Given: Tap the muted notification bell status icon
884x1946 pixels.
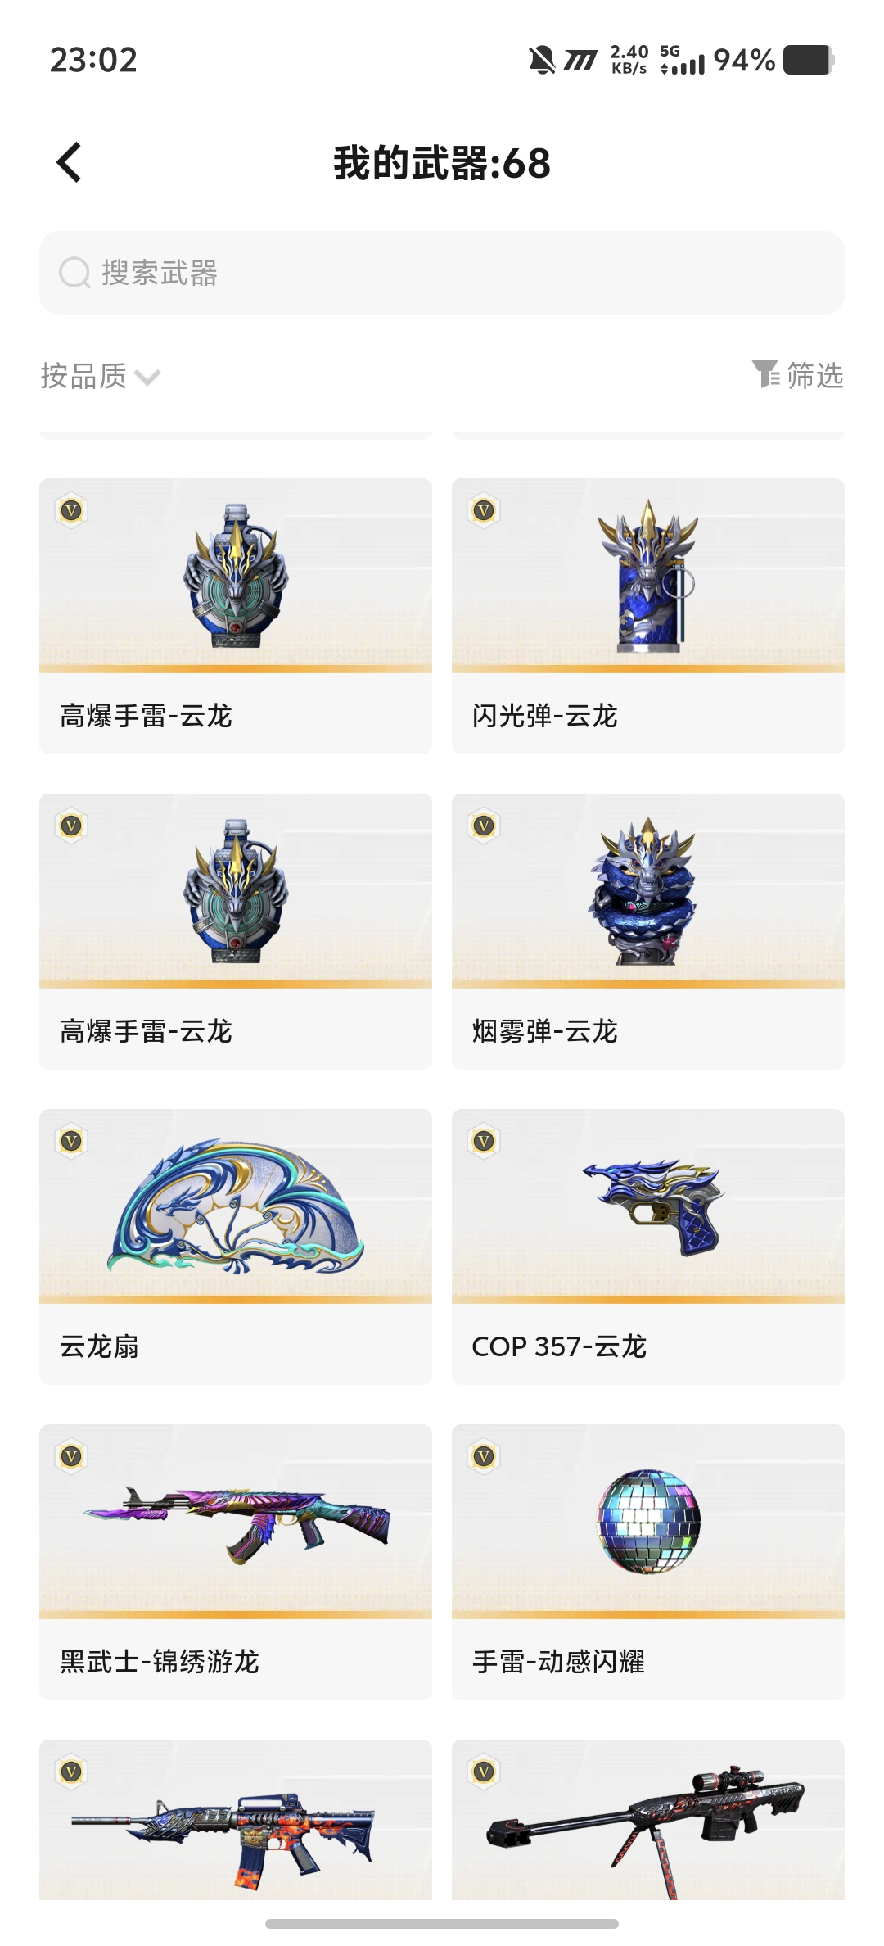Looking at the screenshot, I should tap(541, 61).
